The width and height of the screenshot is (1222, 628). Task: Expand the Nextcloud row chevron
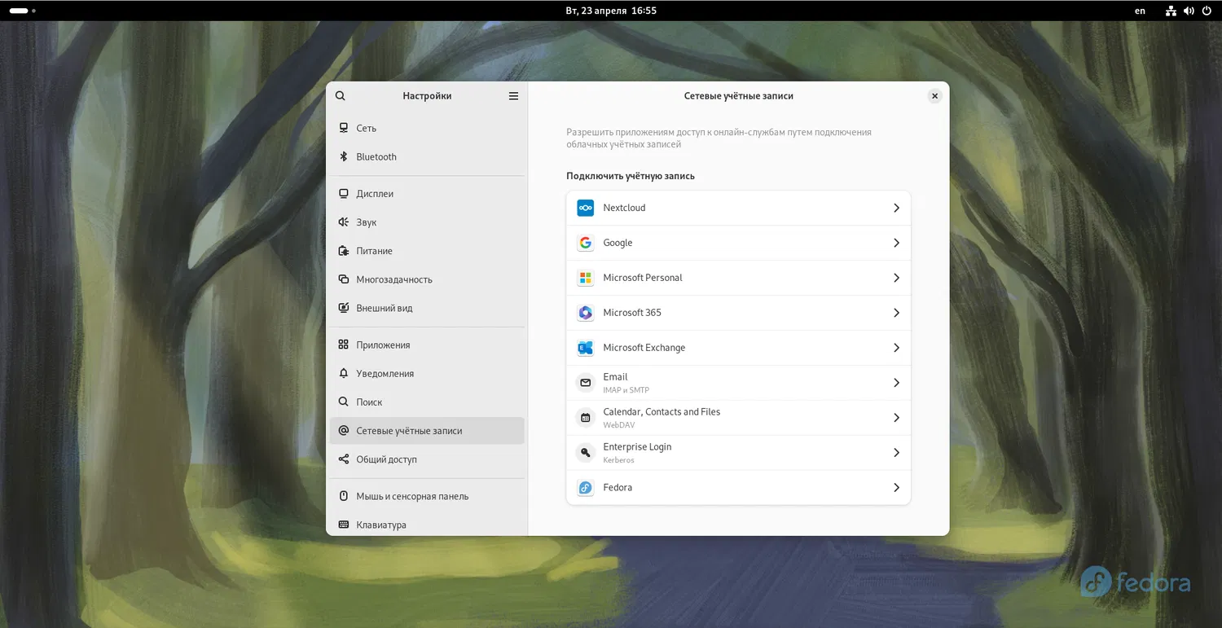pos(896,209)
